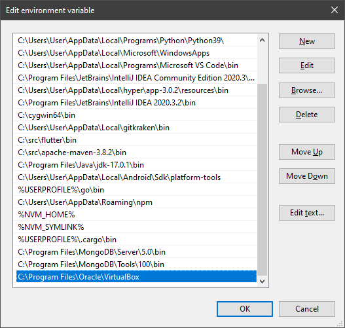The height and width of the screenshot is (328, 345).
Task: Select the Oracle\VirtualBox path entry
Action: click(136, 277)
